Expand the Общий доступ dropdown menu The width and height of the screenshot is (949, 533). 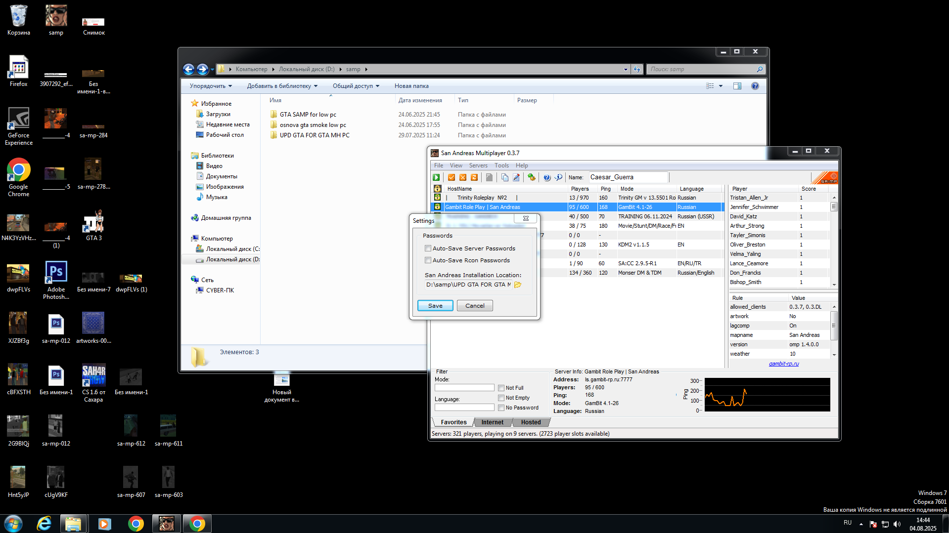tap(356, 86)
